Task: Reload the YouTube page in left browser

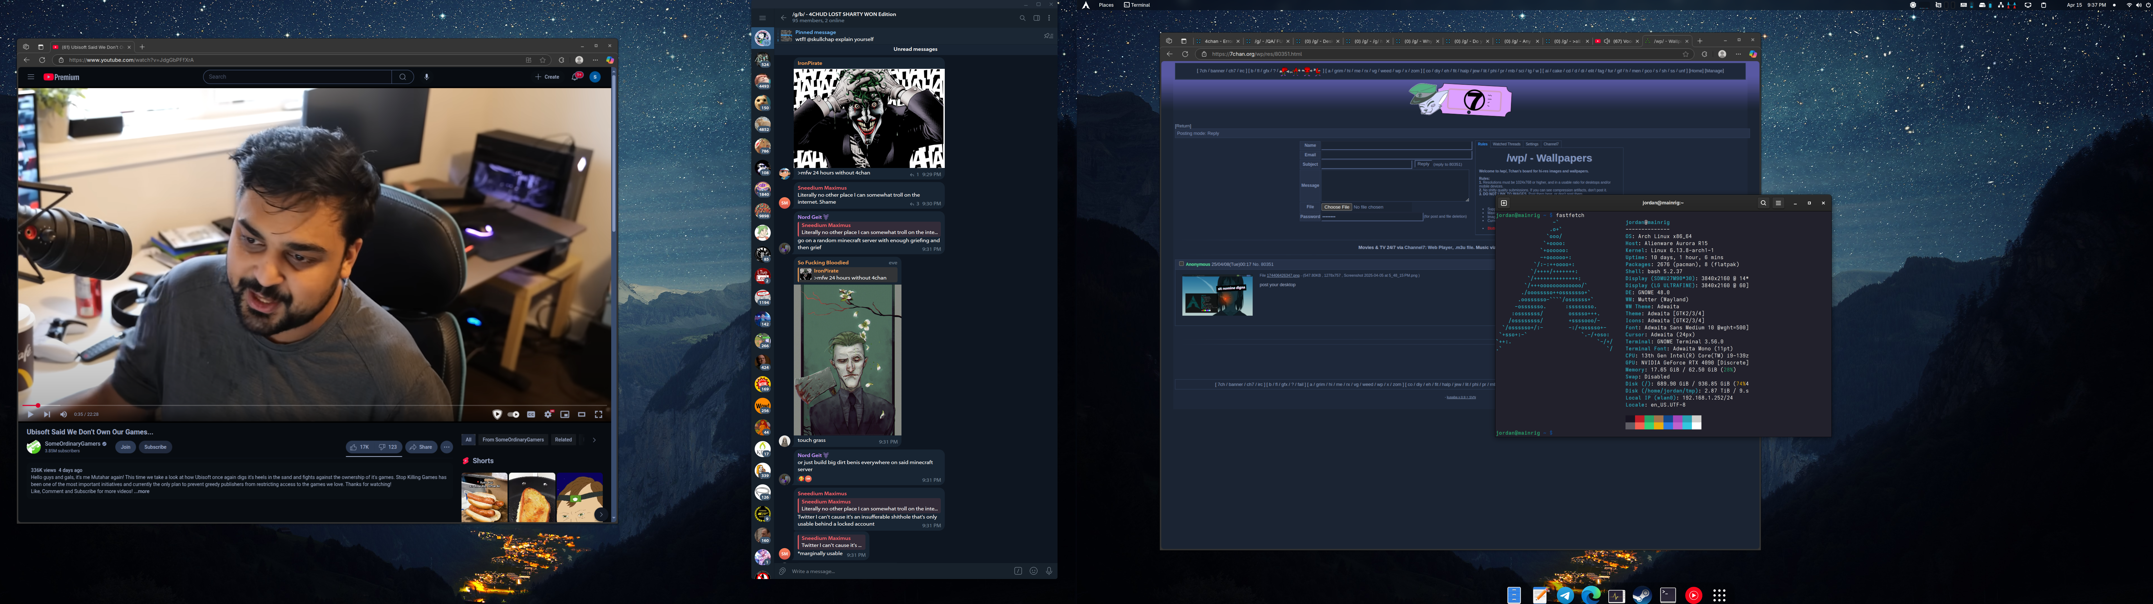Action: coord(42,60)
